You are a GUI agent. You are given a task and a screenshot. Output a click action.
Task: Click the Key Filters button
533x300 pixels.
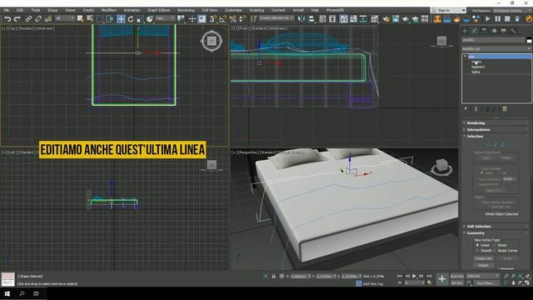pyautogui.click(x=486, y=283)
